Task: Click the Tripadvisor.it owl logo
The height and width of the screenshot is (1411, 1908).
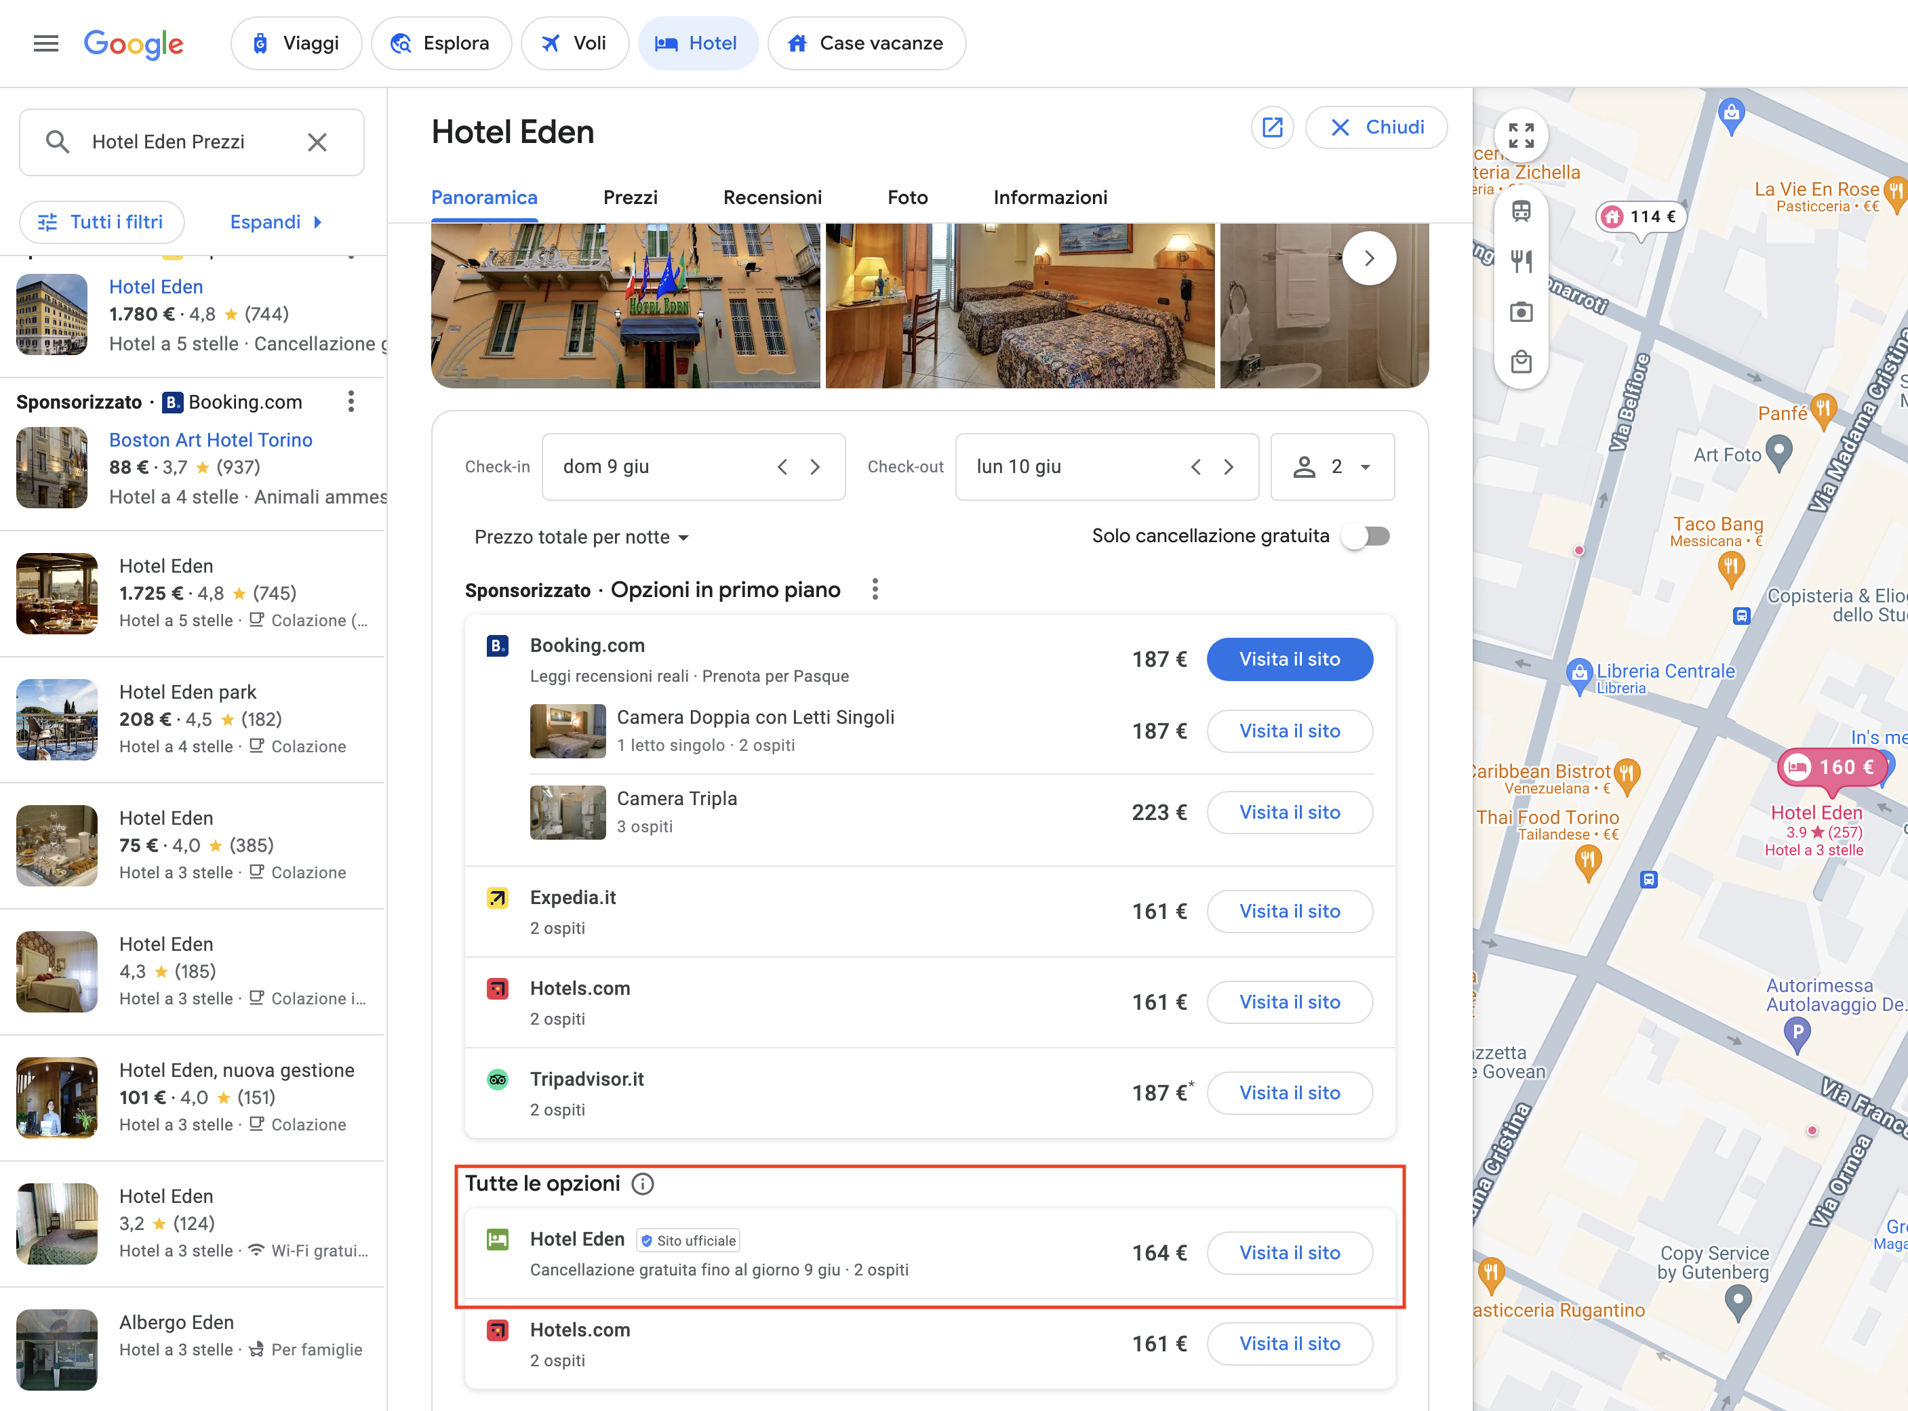Action: (x=497, y=1080)
